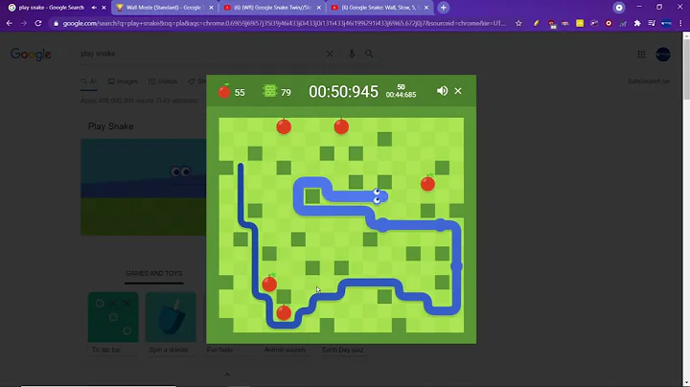Close the Wall Mode (Standard) tab
Image resolution: width=690 pixels, height=387 pixels.
click(211, 8)
